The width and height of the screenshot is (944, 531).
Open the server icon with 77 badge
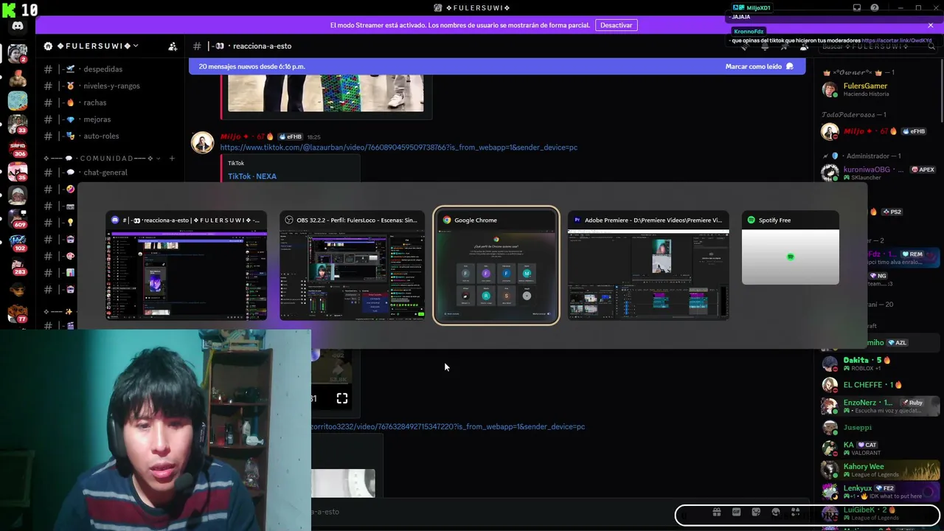click(x=18, y=313)
